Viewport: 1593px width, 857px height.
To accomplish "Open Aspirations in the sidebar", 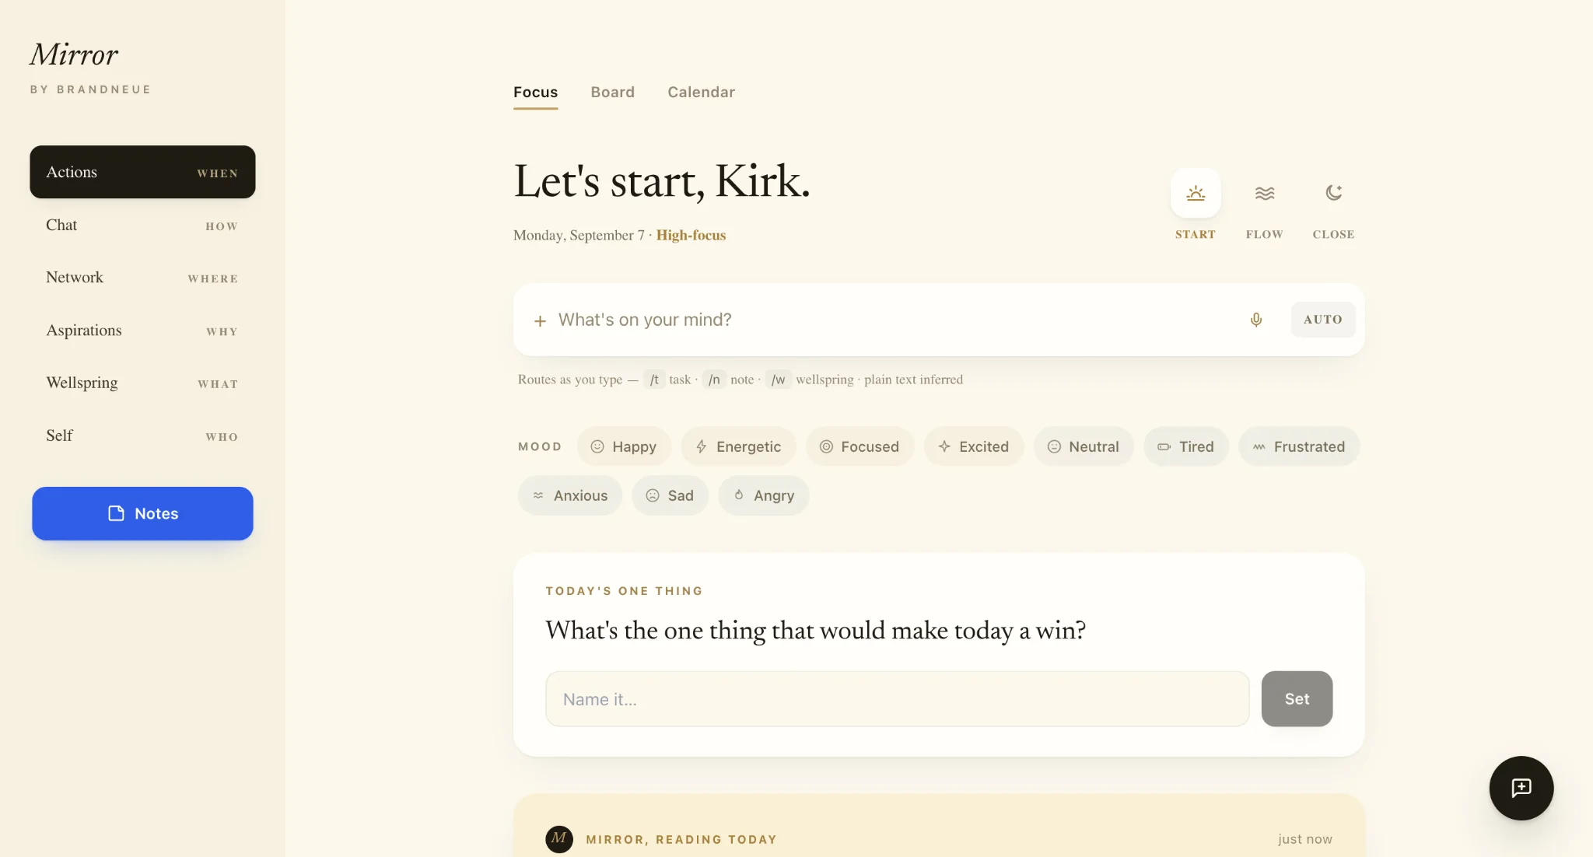I will (x=142, y=331).
